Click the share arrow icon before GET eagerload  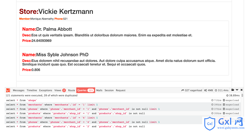(x=182, y=90)
